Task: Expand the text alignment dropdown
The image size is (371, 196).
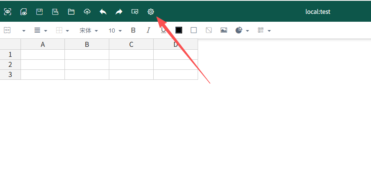Action: point(45,31)
